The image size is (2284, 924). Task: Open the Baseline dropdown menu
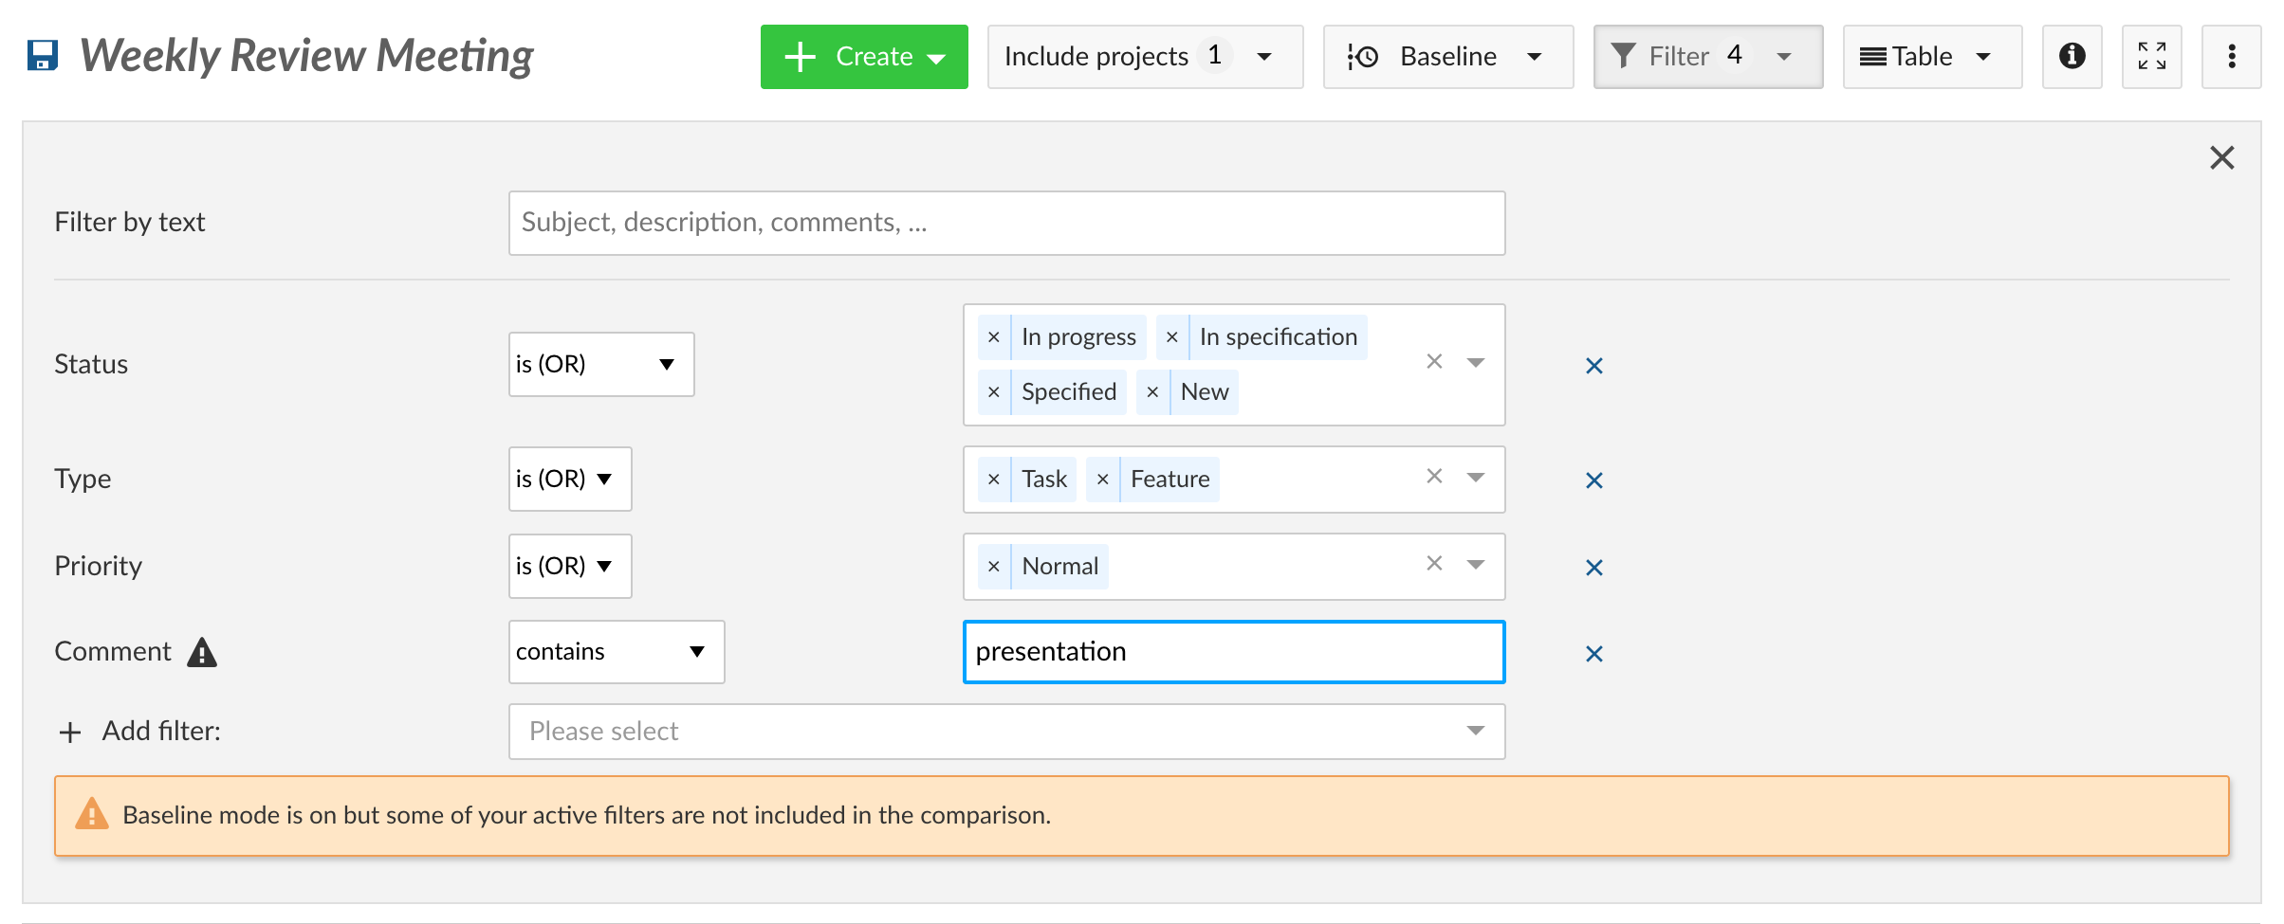pyautogui.click(x=1447, y=57)
